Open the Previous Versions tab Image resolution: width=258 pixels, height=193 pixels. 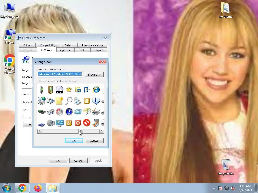pyautogui.click(x=92, y=45)
